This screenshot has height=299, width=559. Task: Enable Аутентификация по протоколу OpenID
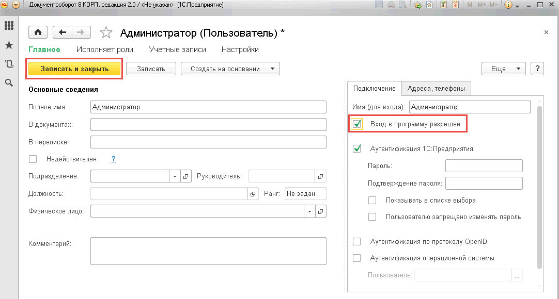[357, 241]
